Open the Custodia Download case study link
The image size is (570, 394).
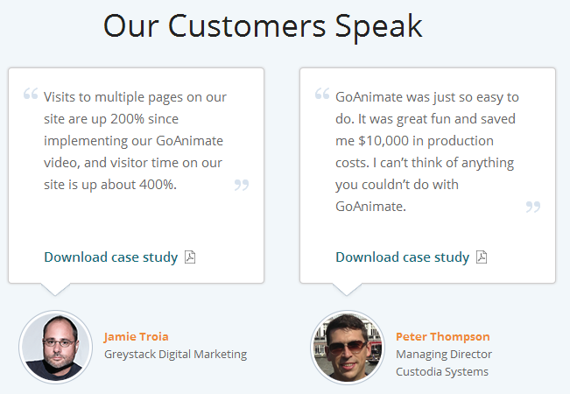[x=402, y=257]
